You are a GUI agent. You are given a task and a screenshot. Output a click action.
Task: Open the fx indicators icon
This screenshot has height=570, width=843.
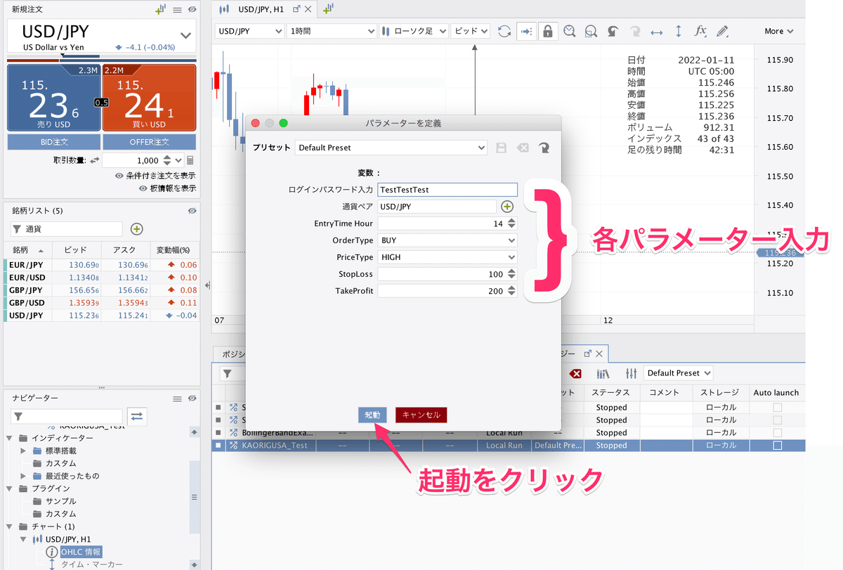coord(700,31)
